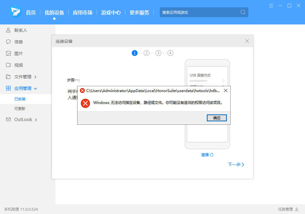Select 应用管理 sidebar label
Viewport: 305px width, 214px height.
click(23, 88)
